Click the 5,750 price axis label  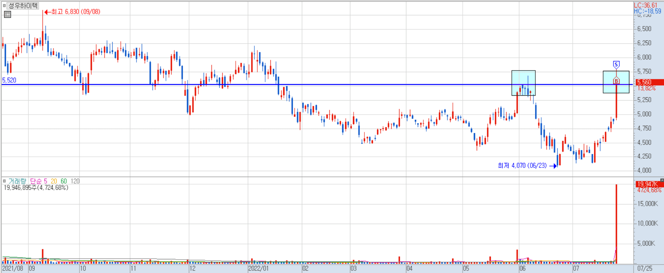[x=644, y=71]
